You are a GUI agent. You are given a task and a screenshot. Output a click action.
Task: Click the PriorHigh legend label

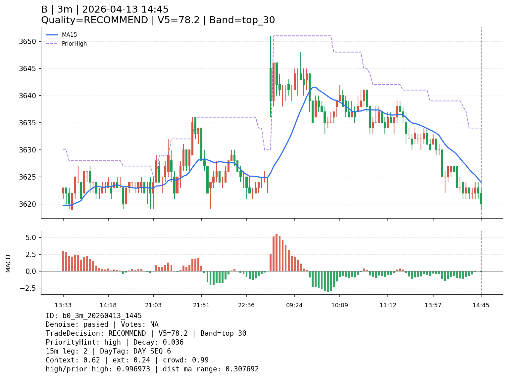[x=74, y=44]
